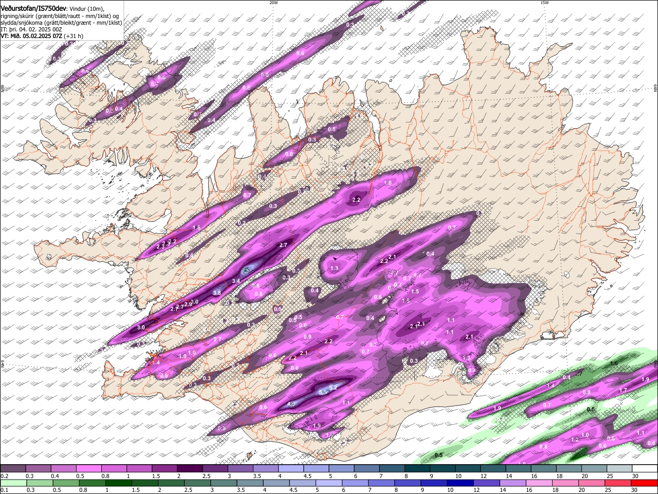The image size is (658, 494).
Task: Click darkest purple 2 swatch in upper legend
Action: coord(190,469)
